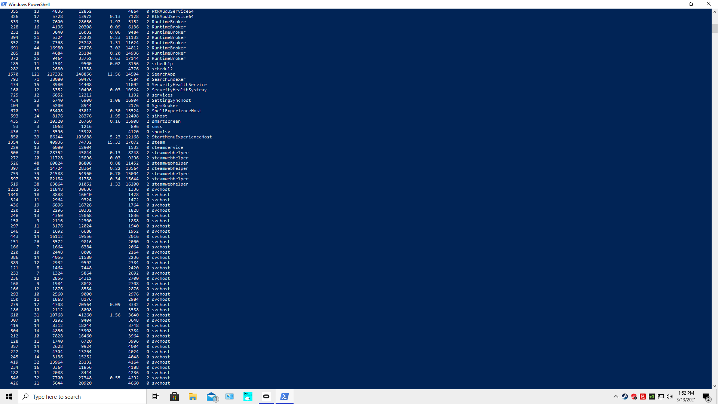
Task: Minimize the Windows PowerShell window
Action: 675,4
